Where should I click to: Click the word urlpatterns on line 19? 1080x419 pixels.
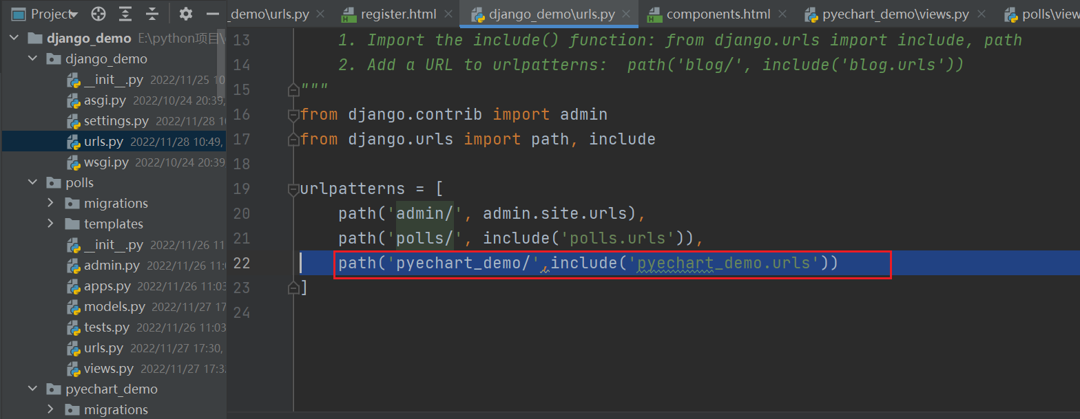pyautogui.click(x=353, y=189)
